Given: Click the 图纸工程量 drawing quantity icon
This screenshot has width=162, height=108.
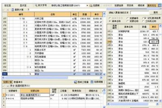Looking at the screenshot, I should 76,82.
